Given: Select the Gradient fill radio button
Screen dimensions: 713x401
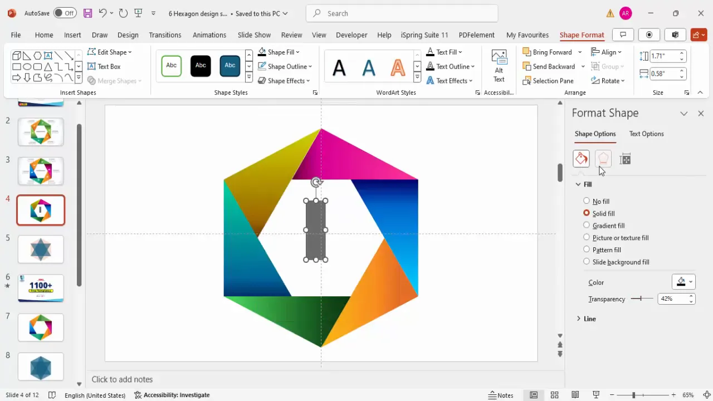Looking at the screenshot, I should click(x=587, y=226).
